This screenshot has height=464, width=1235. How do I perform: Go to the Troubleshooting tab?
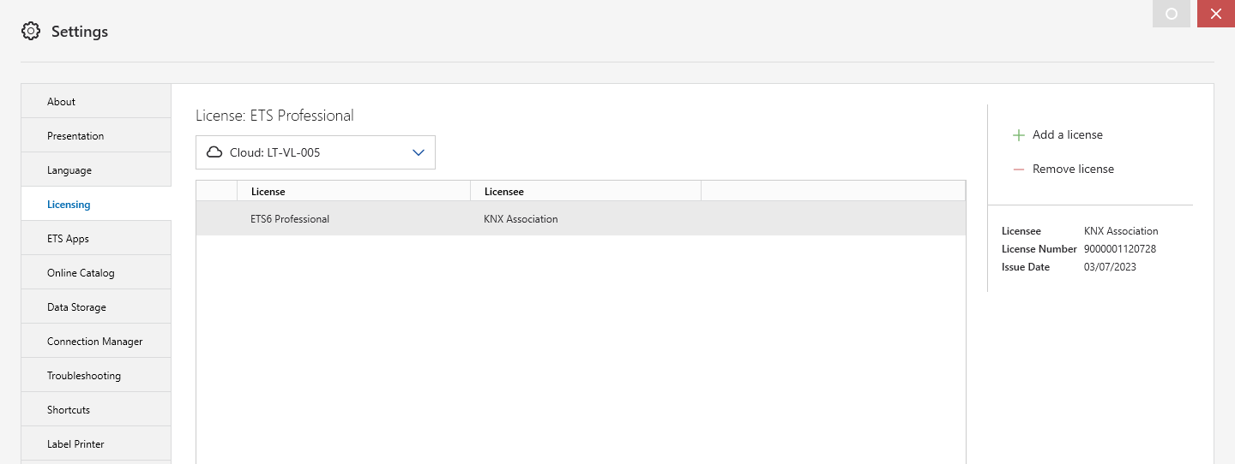coord(96,375)
